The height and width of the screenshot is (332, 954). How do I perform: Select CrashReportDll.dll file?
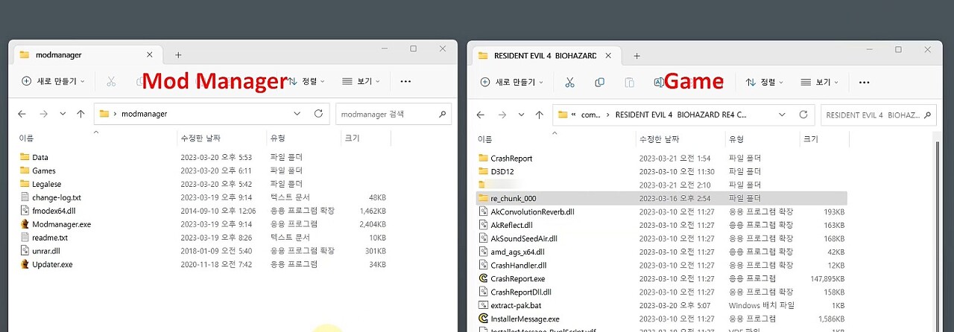[662, 292]
